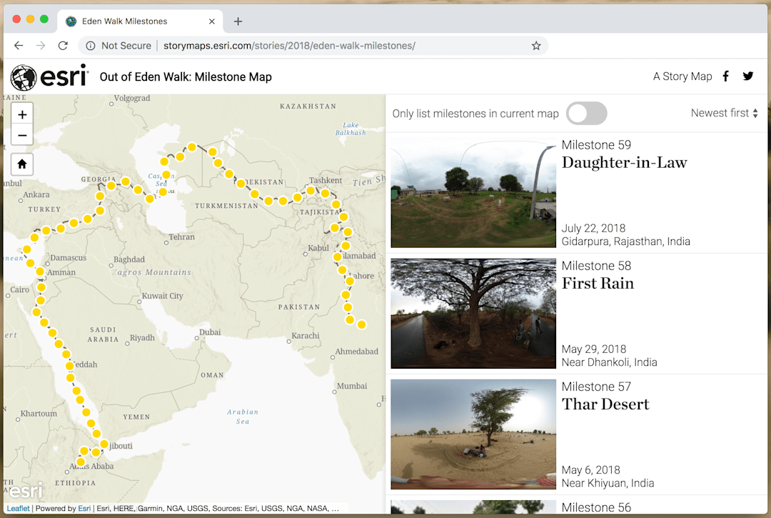771x518 pixels.
Task: Zoom in on the map
Action: click(x=22, y=114)
